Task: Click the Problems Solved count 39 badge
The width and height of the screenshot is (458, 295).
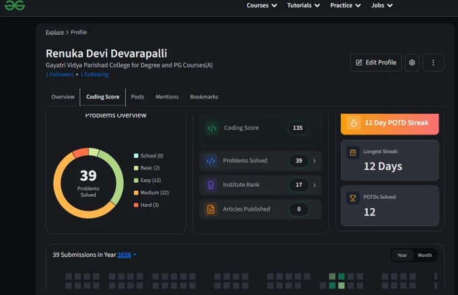Action: tap(299, 161)
